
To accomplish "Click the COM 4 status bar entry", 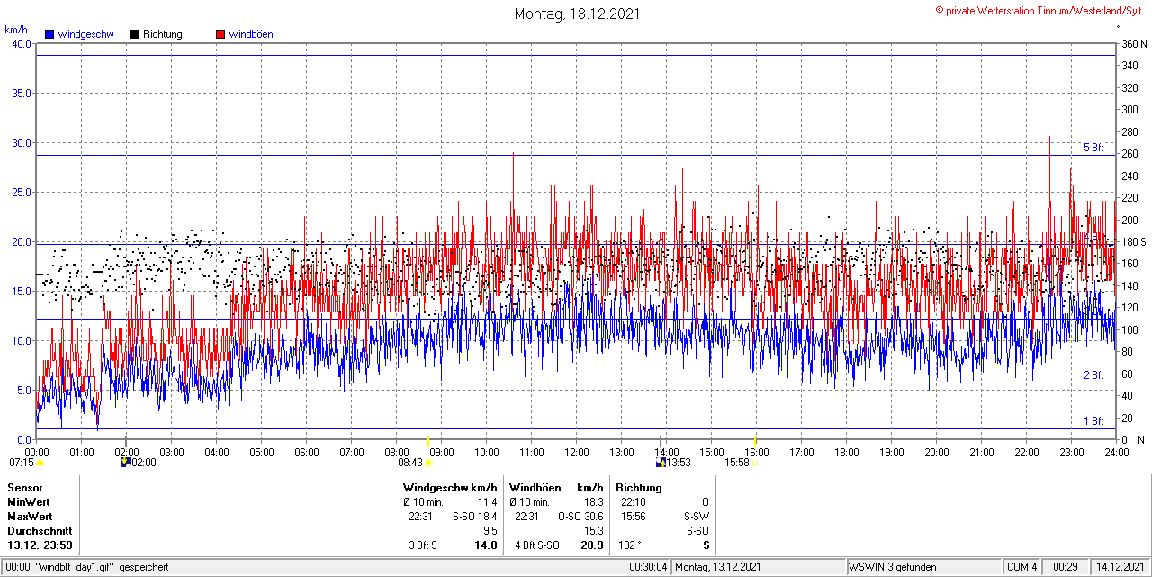I will [x=1022, y=567].
